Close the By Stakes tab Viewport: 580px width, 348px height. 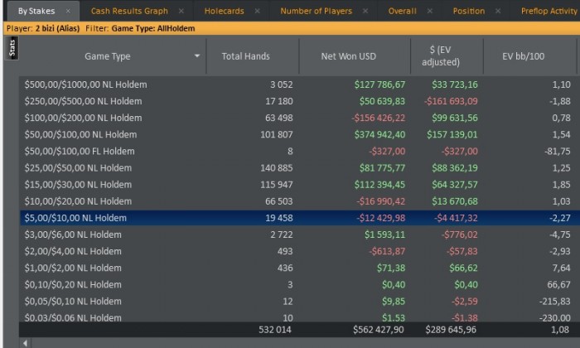67,12
